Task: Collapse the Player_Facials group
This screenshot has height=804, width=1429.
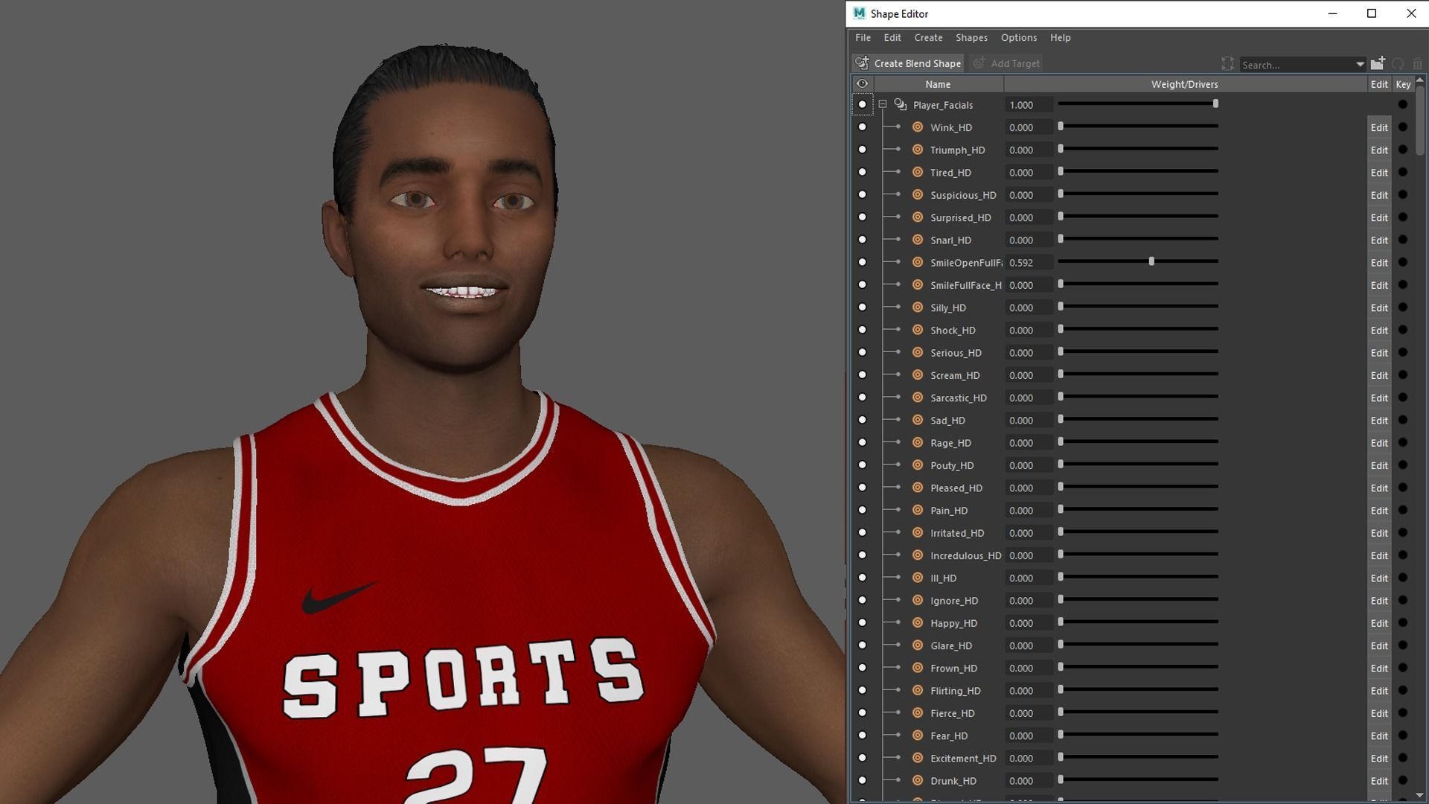Action: 883,105
